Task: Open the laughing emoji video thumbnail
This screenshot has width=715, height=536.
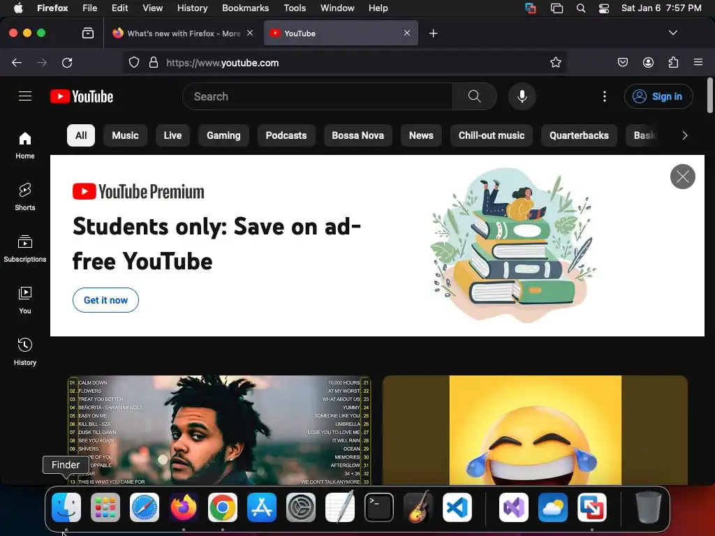Action: tap(535, 430)
